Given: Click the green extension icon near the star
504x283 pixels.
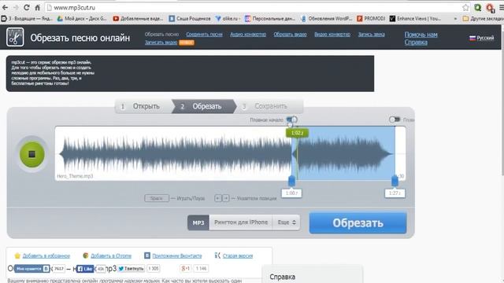Looking at the screenshot, I should pyautogui.click(x=478, y=7).
